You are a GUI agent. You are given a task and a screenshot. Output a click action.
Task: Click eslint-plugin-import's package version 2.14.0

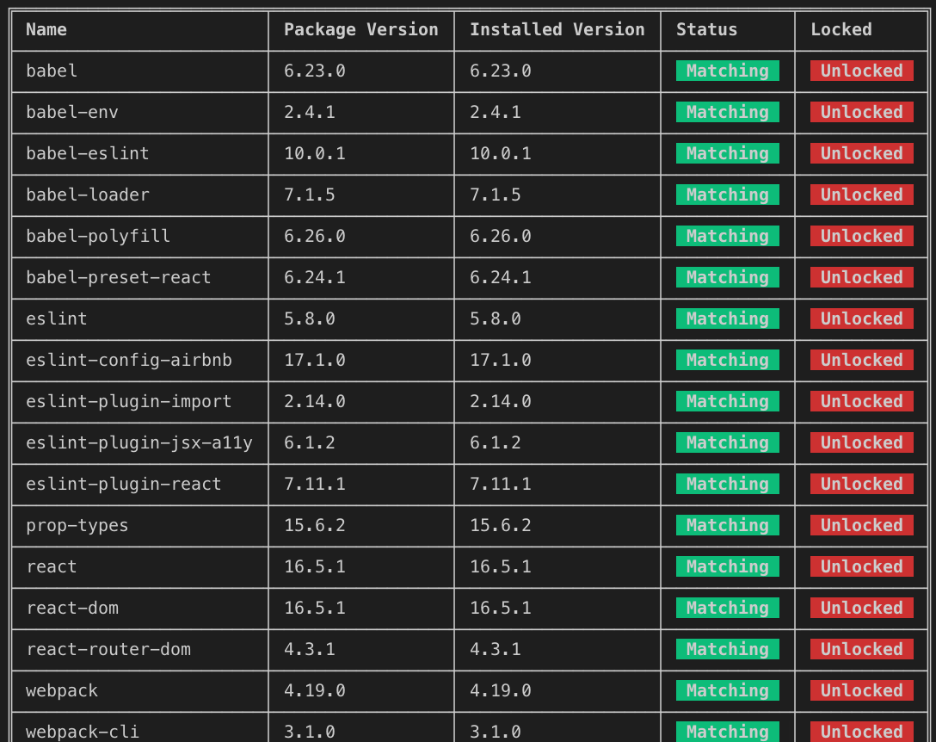[x=315, y=401]
